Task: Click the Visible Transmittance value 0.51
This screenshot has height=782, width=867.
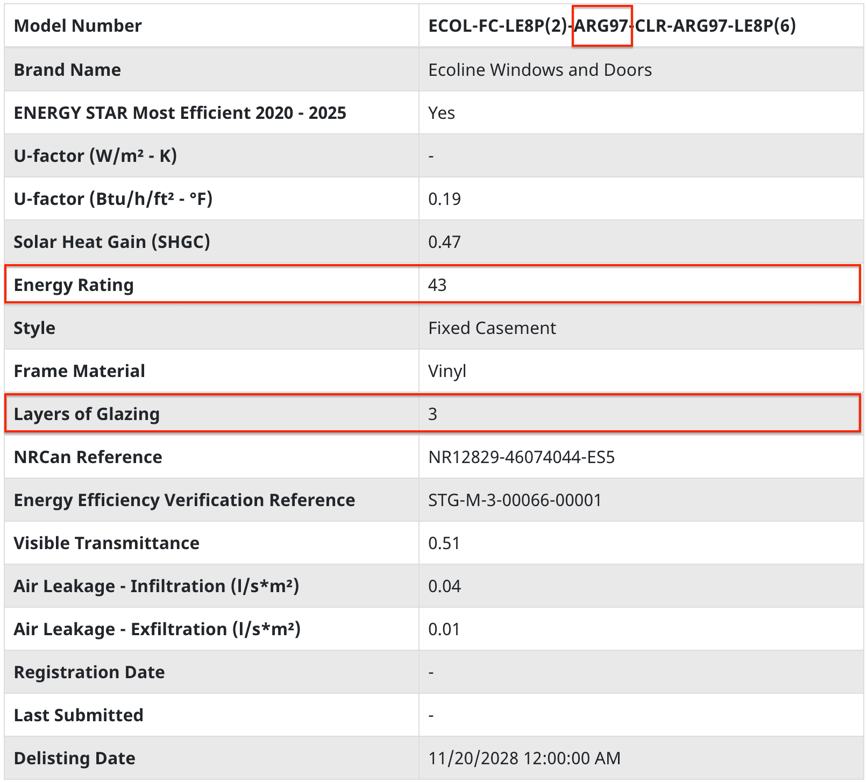Action: (x=444, y=543)
